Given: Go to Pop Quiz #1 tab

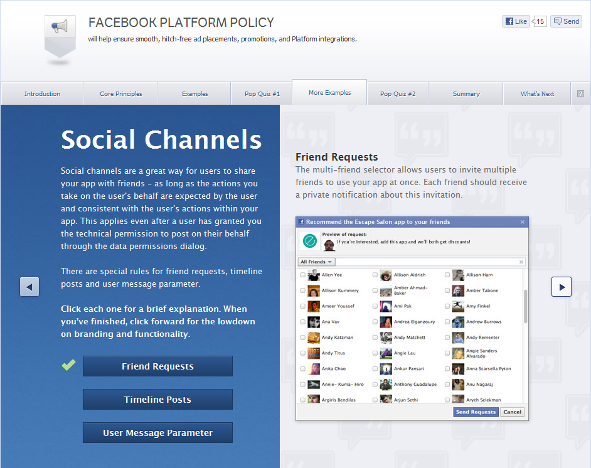Looking at the screenshot, I should [x=262, y=94].
